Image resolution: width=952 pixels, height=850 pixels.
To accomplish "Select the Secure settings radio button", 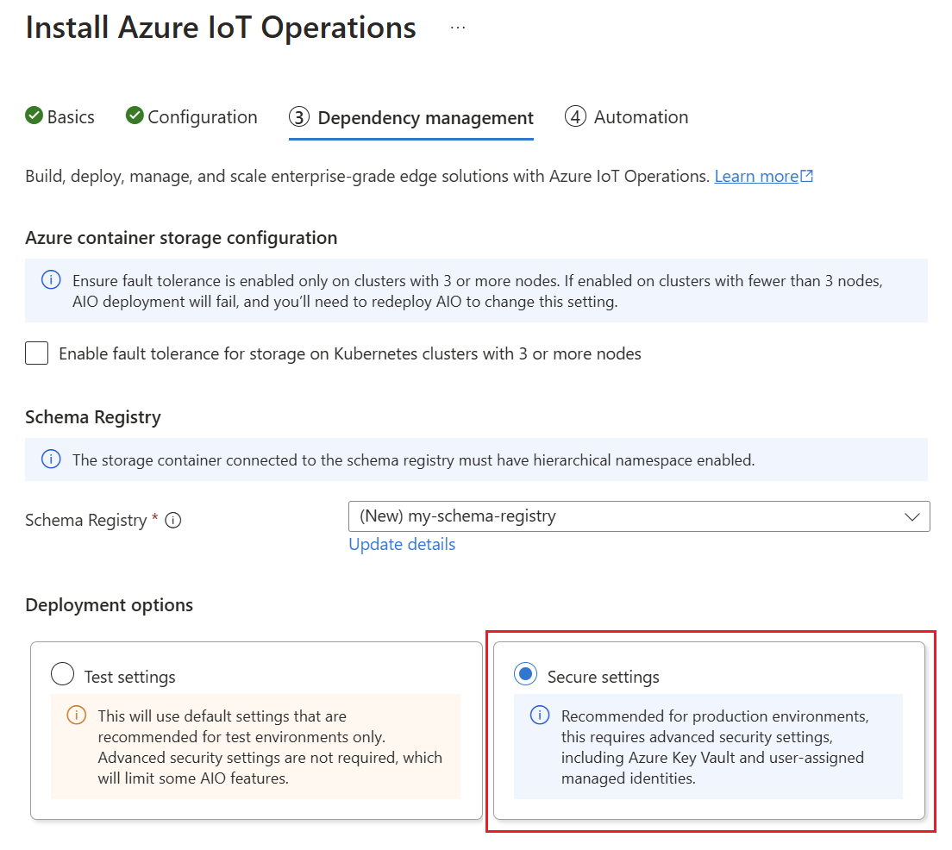I will 525,673.
